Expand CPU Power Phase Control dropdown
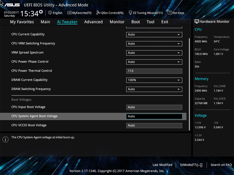This screenshot has width=234, height=175. pos(154,62)
